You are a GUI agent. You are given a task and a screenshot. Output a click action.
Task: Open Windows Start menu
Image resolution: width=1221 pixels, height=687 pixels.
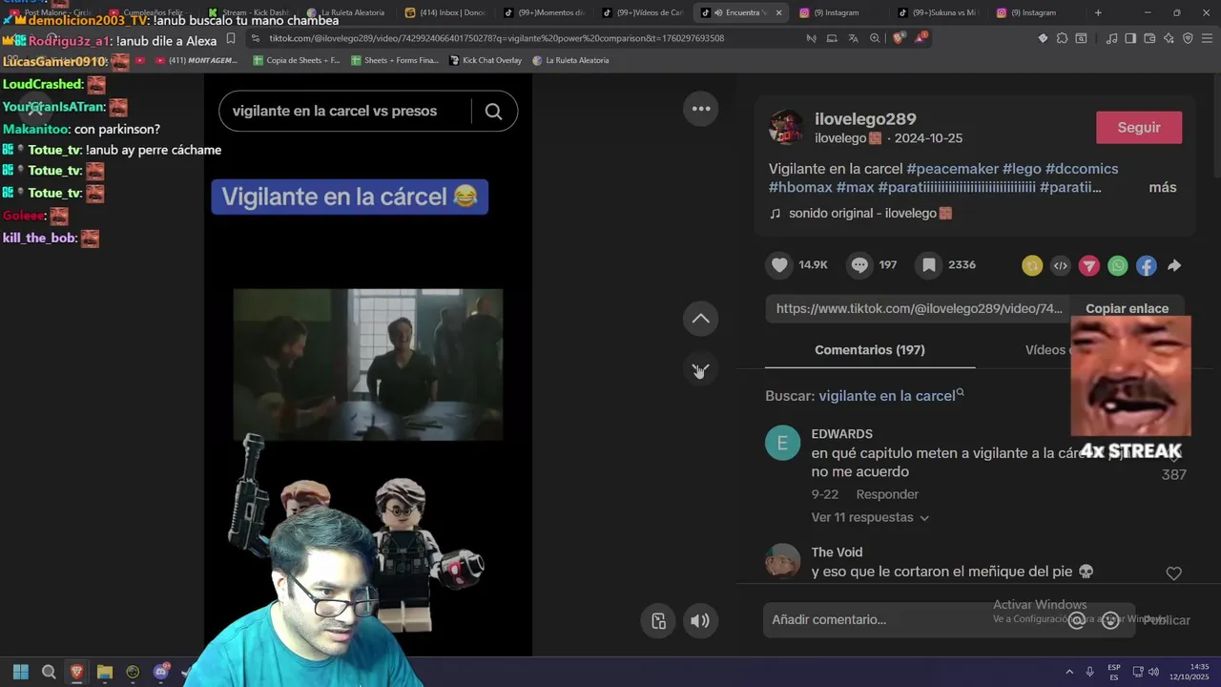point(21,672)
